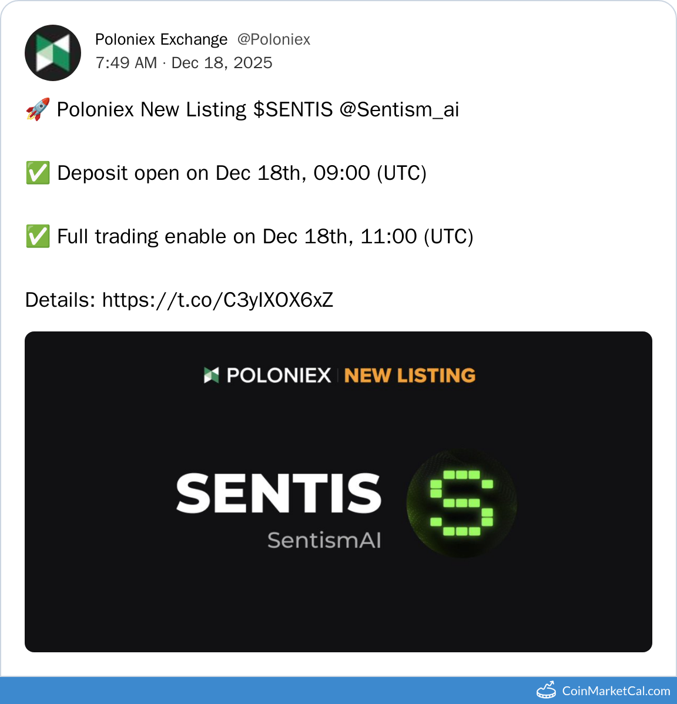Click the Deposit open Dec 18th line
The width and height of the screenshot is (677, 704).
click(242, 173)
